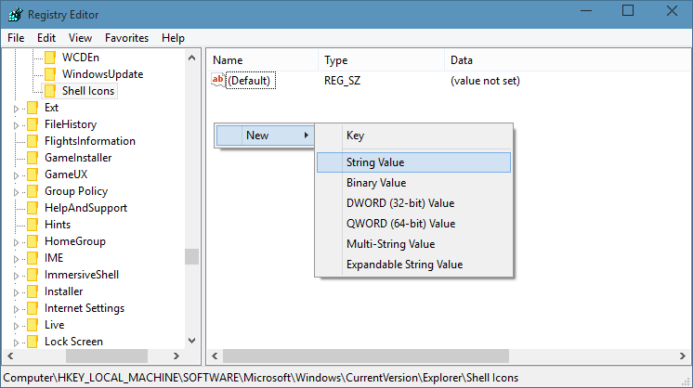Screen dimensions: 693x388
Task: Select DWORD (32-bit) Value option
Action: (400, 203)
